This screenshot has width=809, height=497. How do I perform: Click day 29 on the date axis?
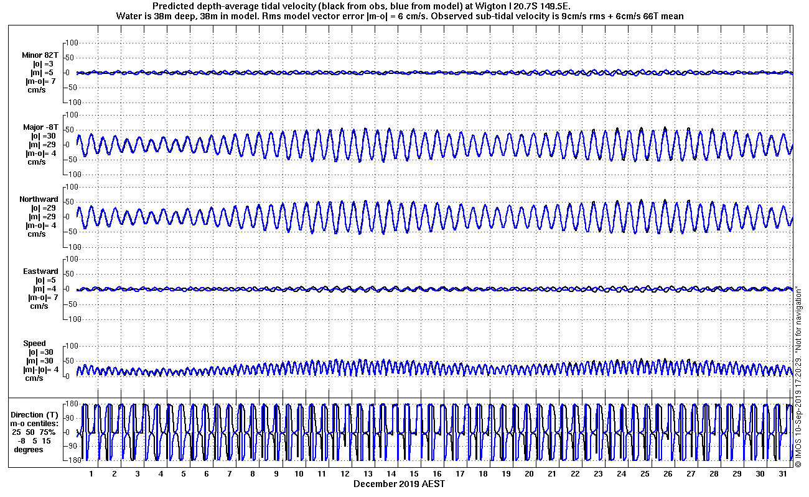pos(736,473)
